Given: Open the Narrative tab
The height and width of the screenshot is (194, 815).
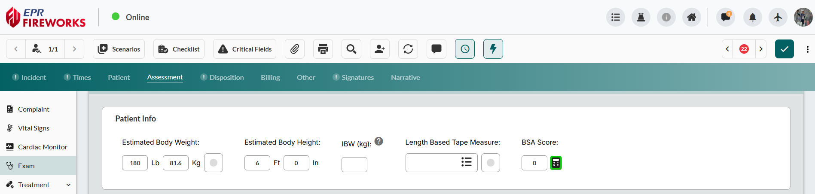Looking at the screenshot, I should tap(406, 77).
